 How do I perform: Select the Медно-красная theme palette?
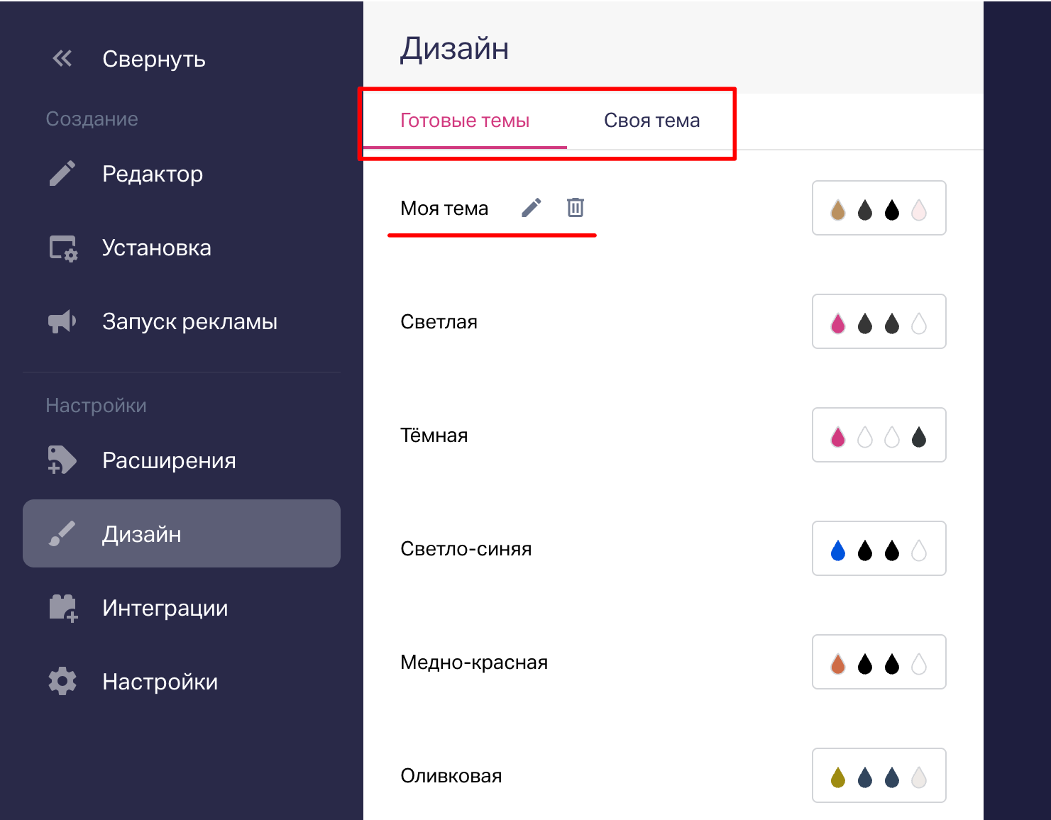[879, 663]
